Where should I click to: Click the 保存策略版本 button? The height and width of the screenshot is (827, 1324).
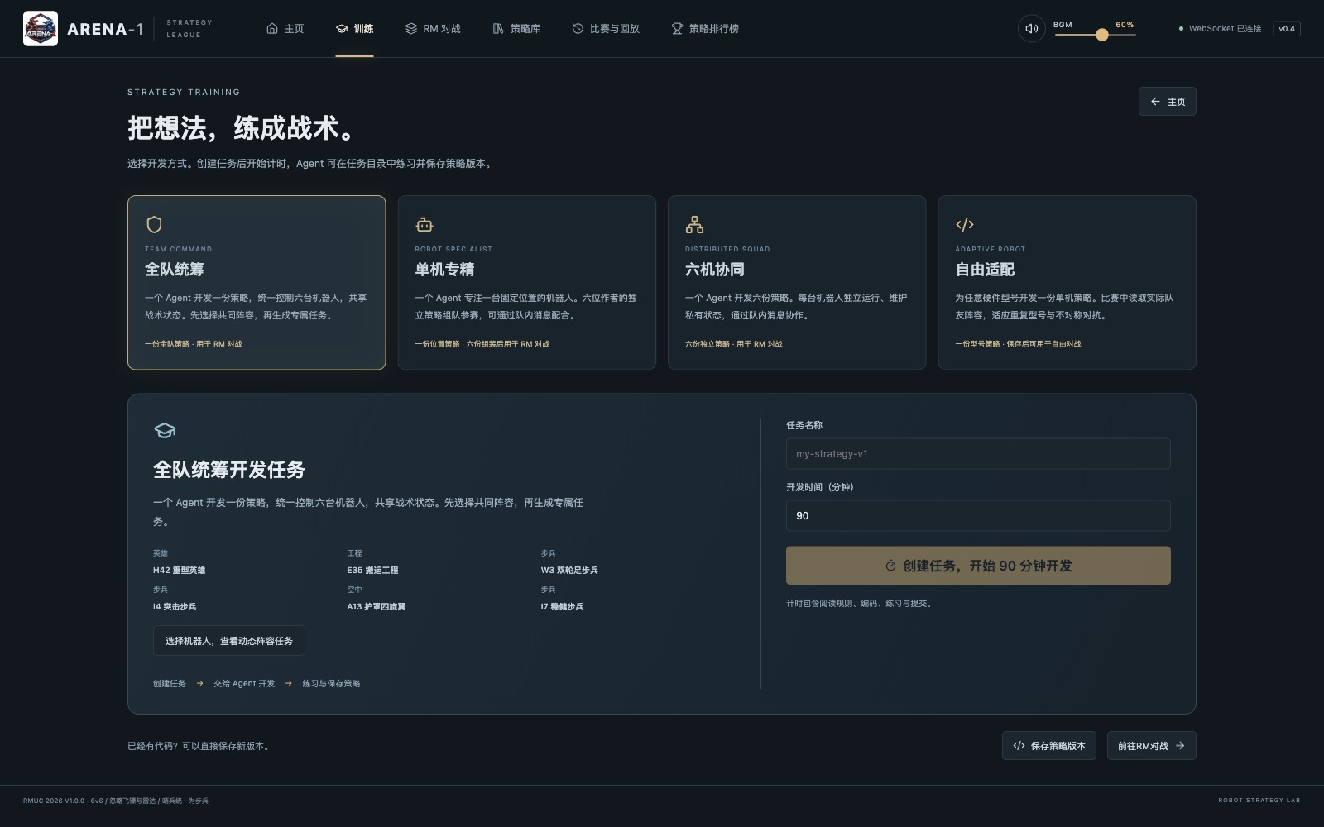(x=1049, y=746)
